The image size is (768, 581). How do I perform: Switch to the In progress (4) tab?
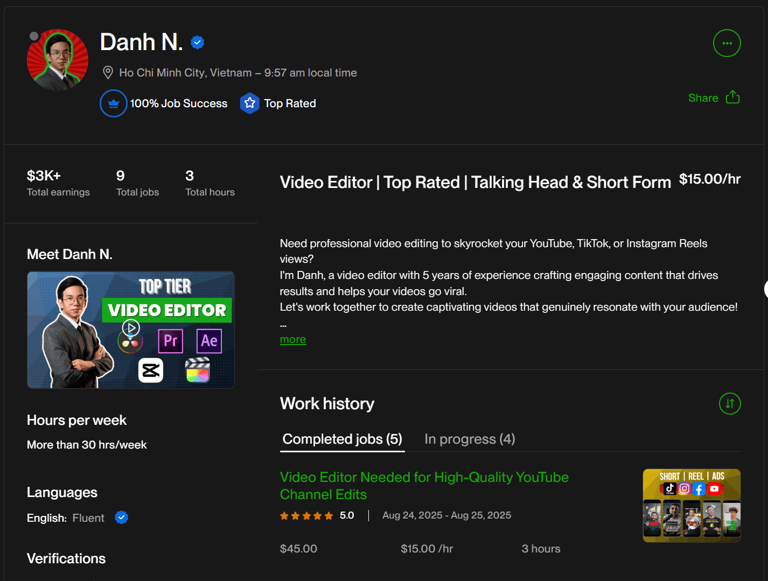469,439
